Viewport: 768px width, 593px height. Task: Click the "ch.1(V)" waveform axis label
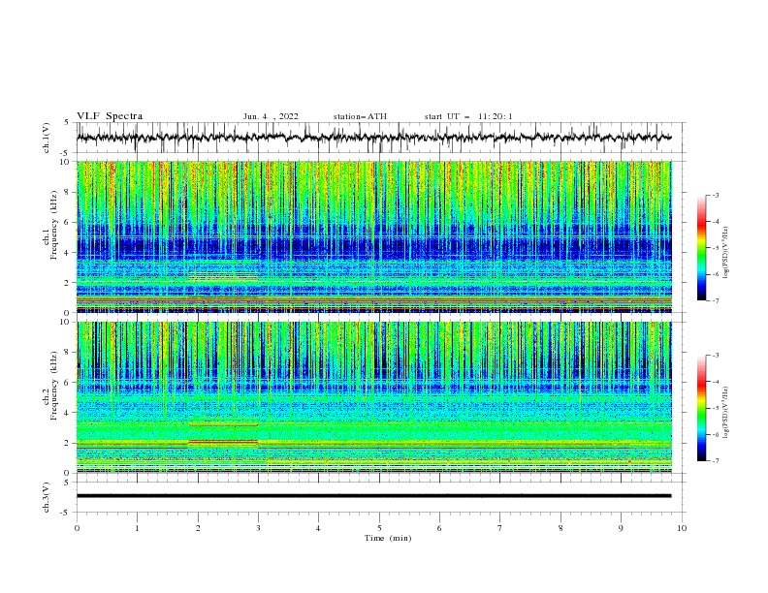click(47, 138)
